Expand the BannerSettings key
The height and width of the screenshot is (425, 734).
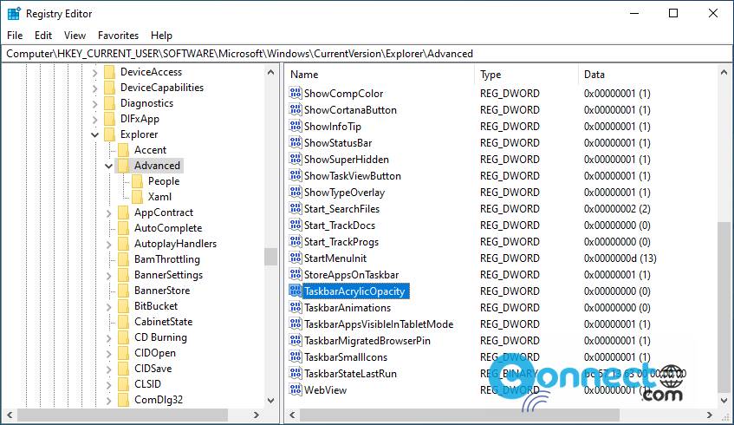click(108, 276)
